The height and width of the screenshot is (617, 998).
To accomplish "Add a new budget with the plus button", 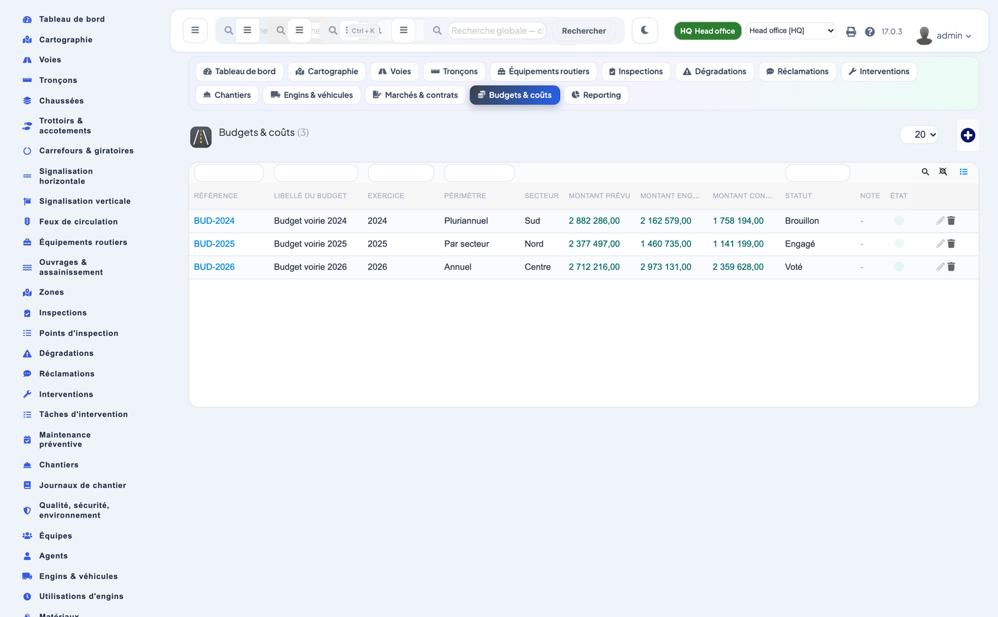I will 968,135.
